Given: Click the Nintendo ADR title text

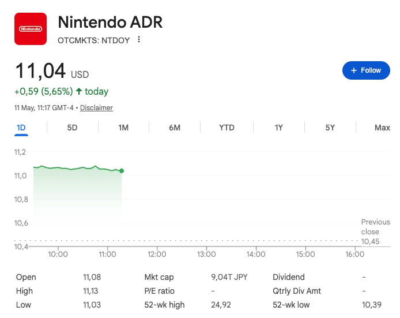Looking at the screenshot, I should coord(110,23).
